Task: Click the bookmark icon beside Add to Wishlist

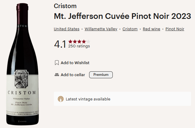Action: click(57, 63)
